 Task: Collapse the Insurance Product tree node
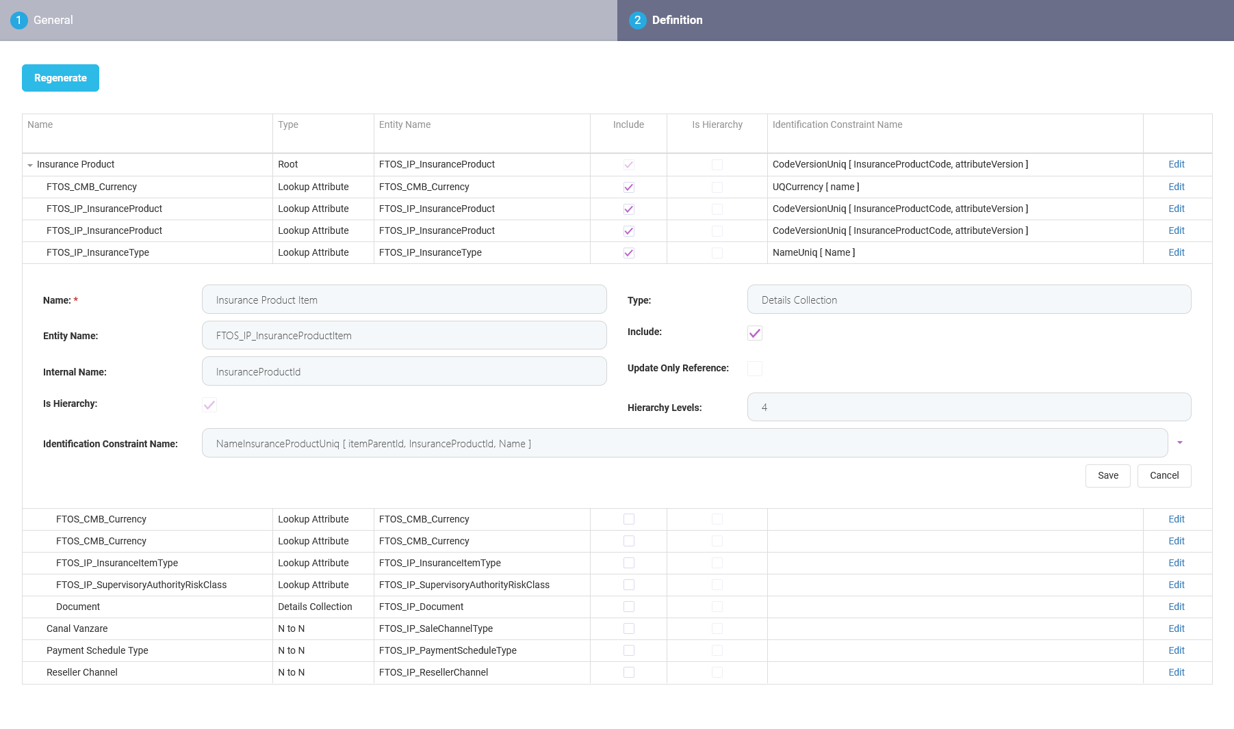coord(29,164)
